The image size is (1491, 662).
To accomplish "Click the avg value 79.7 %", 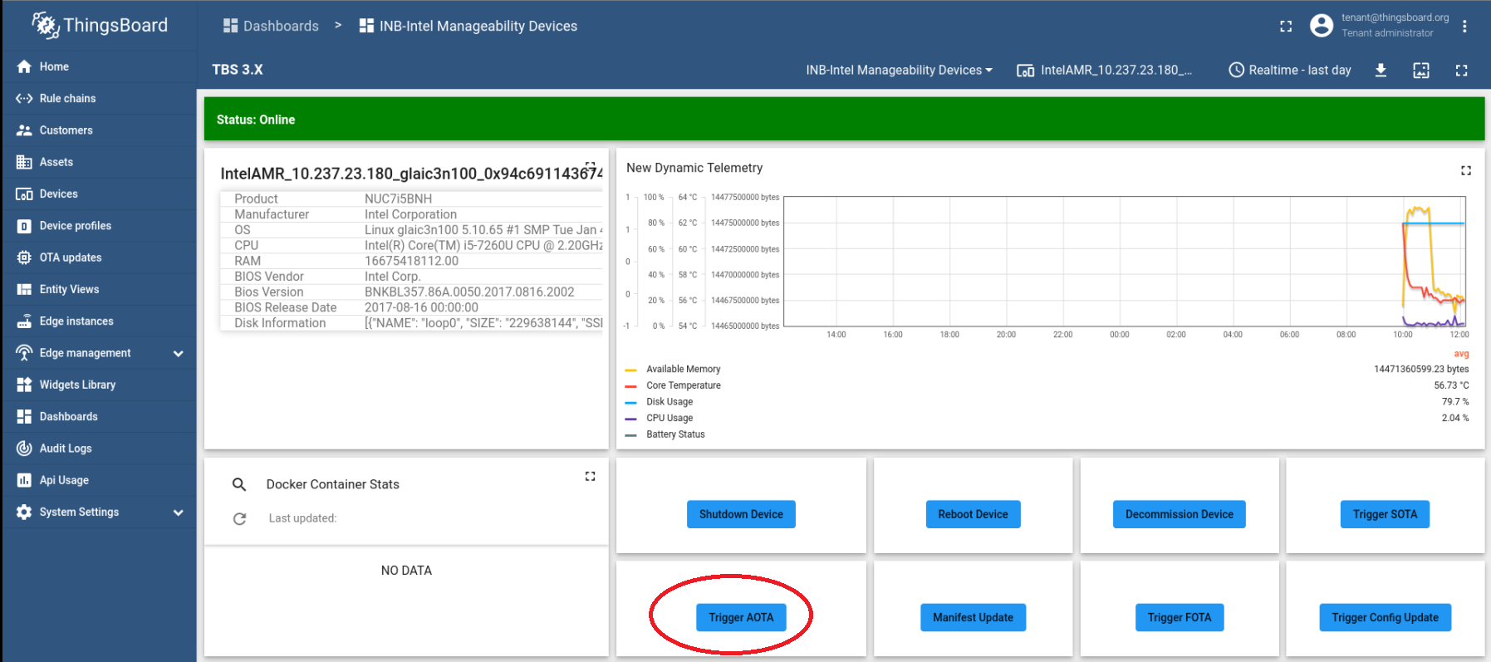I will [x=1455, y=402].
